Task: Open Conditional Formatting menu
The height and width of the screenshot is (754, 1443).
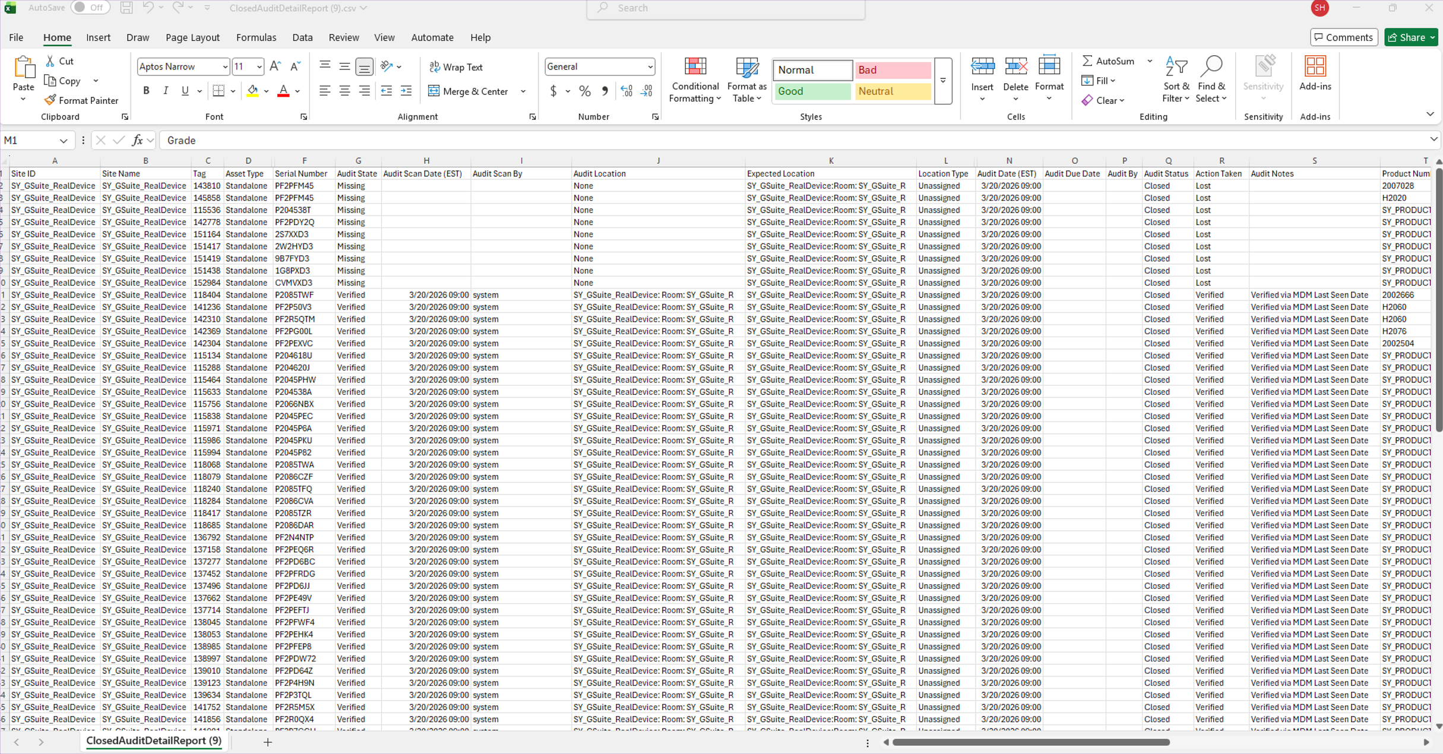Action: coord(695,80)
